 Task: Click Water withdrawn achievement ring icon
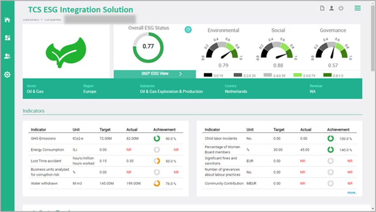(x=157, y=183)
